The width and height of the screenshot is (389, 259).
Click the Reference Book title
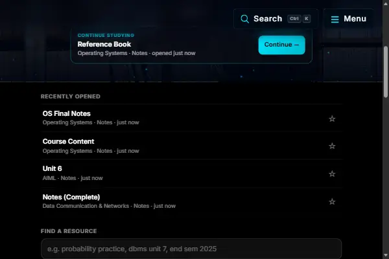point(104,44)
